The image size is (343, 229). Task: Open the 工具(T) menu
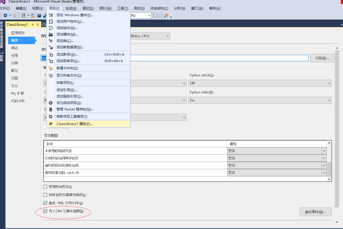123,8
